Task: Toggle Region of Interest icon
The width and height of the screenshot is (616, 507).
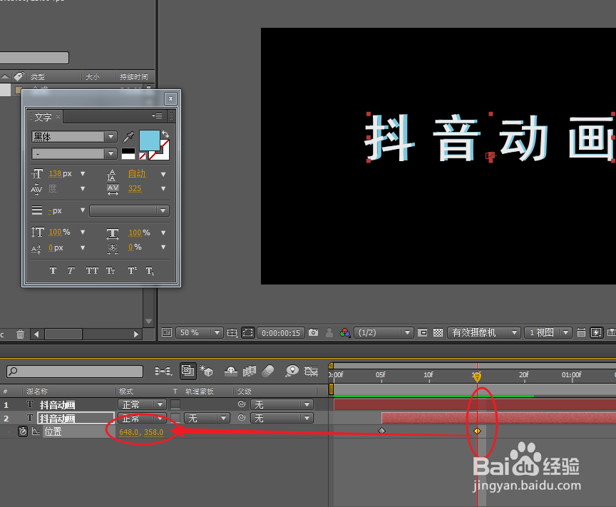Action: (x=423, y=332)
